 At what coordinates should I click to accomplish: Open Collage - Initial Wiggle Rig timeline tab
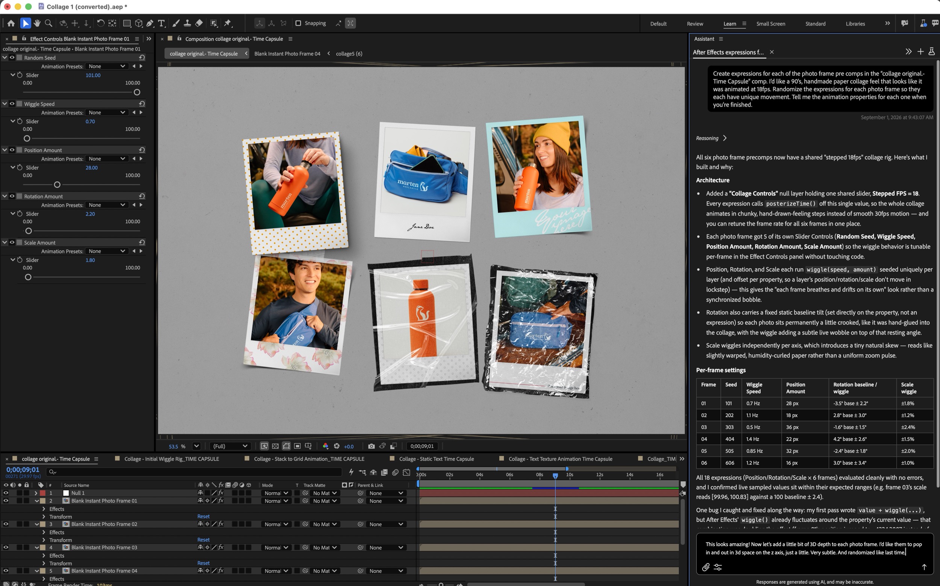pos(171,459)
